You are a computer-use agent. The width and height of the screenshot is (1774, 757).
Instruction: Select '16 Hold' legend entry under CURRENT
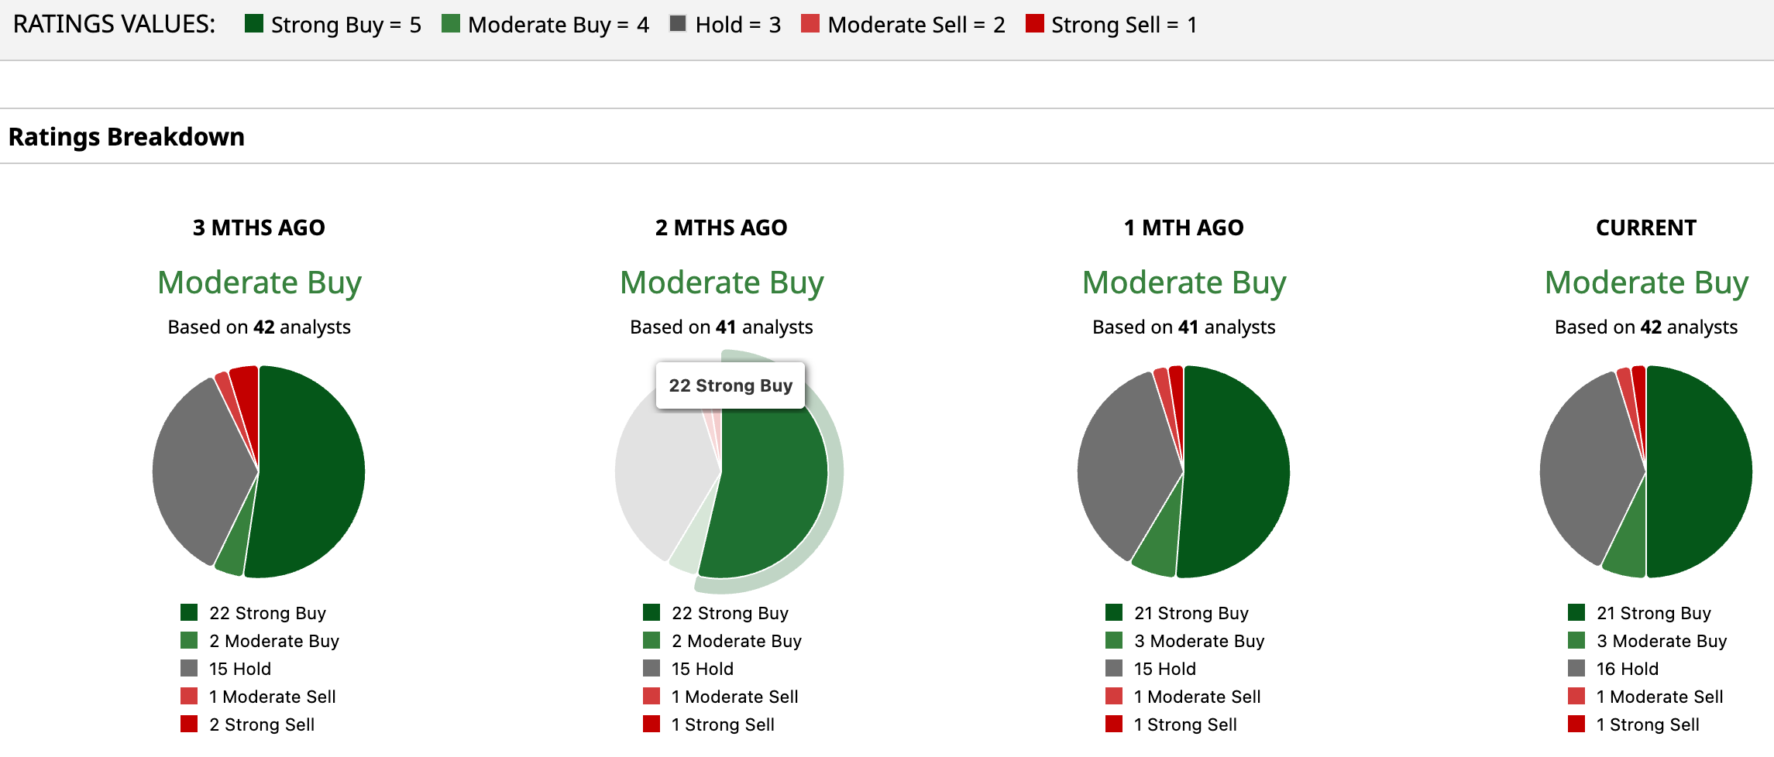(x=1627, y=669)
